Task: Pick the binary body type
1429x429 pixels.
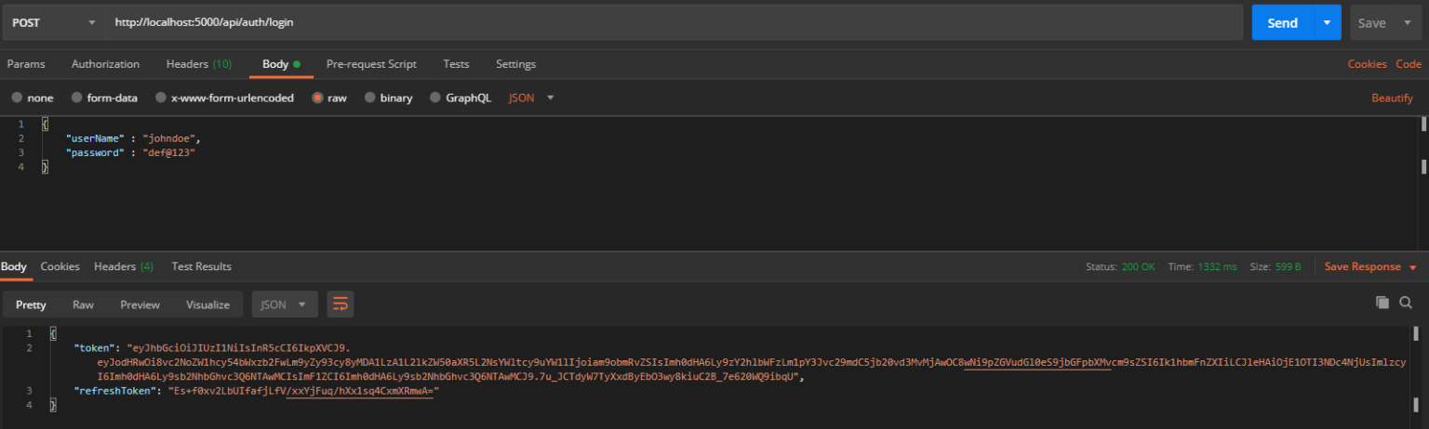Action: click(370, 97)
